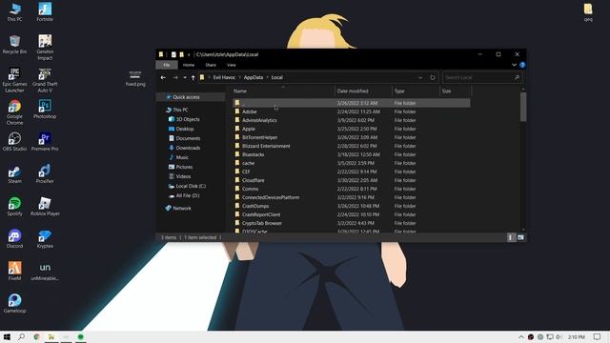Open All File (D:) drive in navigation pane
Image resolution: width=610 pixels, height=343 pixels.
(188, 195)
